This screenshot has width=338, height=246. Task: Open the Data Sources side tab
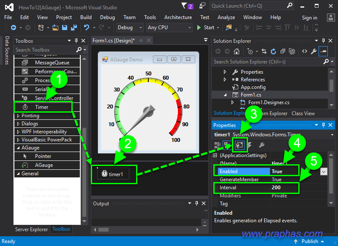pos(7,50)
